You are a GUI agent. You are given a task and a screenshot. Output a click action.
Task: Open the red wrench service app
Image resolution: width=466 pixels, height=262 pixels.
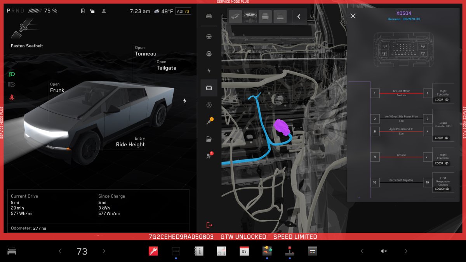[x=153, y=251]
